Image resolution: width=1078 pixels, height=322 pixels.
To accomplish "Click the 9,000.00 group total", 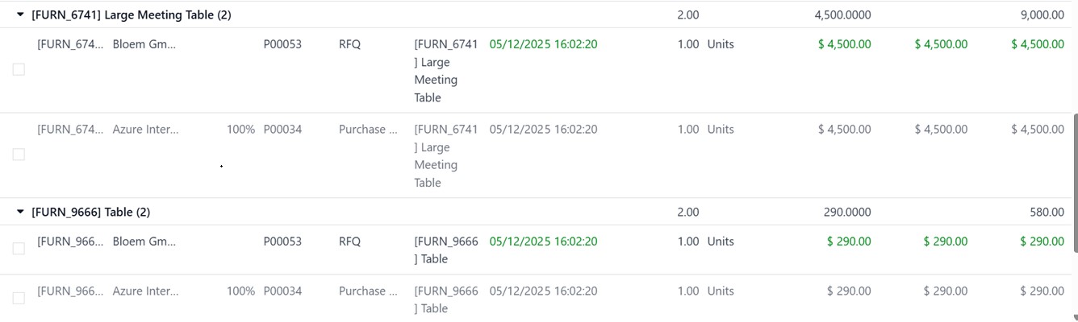I will [x=1042, y=15].
